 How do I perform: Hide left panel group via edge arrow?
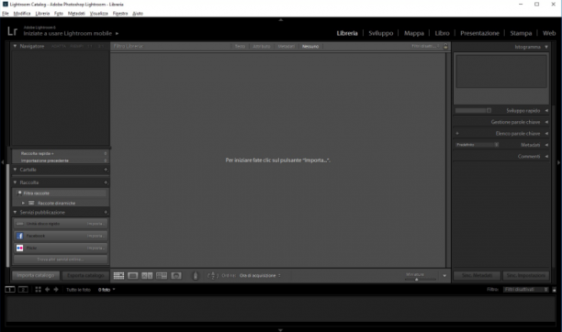(3, 162)
